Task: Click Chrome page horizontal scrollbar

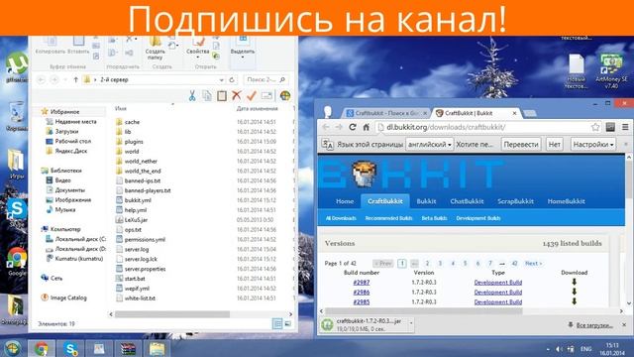Action: [x=425, y=311]
